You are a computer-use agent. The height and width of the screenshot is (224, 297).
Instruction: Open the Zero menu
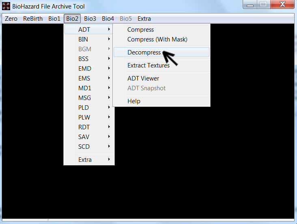(11, 19)
